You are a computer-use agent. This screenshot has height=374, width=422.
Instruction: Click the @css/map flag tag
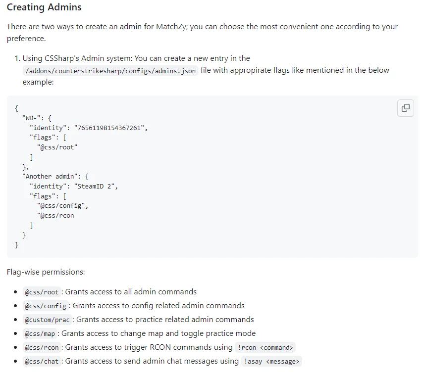pos(40,334)
